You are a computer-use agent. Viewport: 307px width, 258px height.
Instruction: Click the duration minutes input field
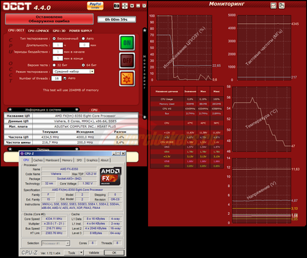pos(84,45)
